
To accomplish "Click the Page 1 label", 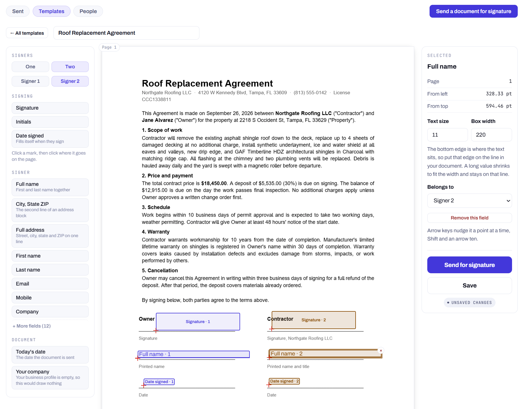I will tap(109, 47).
